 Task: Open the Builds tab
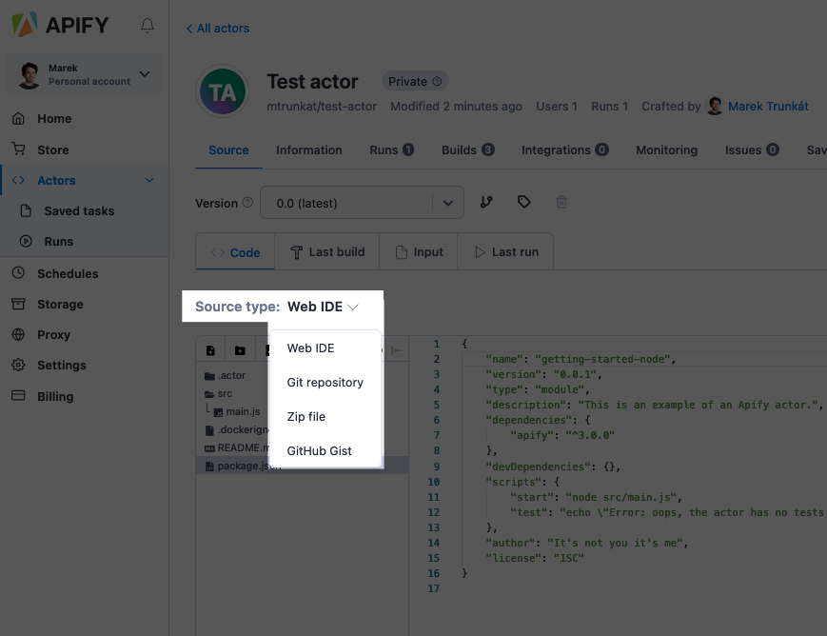pos(467,149)
